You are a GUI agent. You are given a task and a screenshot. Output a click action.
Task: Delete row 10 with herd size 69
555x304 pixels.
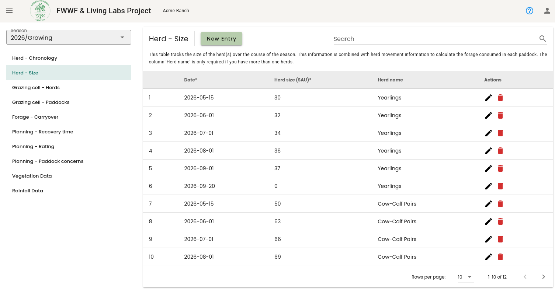[x=500, y=257]
